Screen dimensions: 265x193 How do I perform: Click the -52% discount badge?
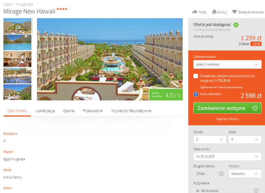tap(256, 44)
